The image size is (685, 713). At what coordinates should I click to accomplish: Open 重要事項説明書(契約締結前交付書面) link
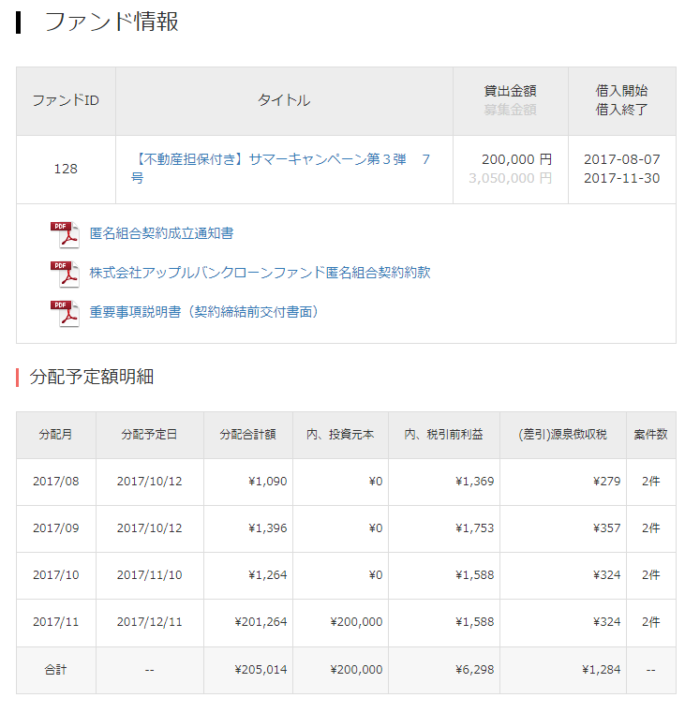click(204, 312)
